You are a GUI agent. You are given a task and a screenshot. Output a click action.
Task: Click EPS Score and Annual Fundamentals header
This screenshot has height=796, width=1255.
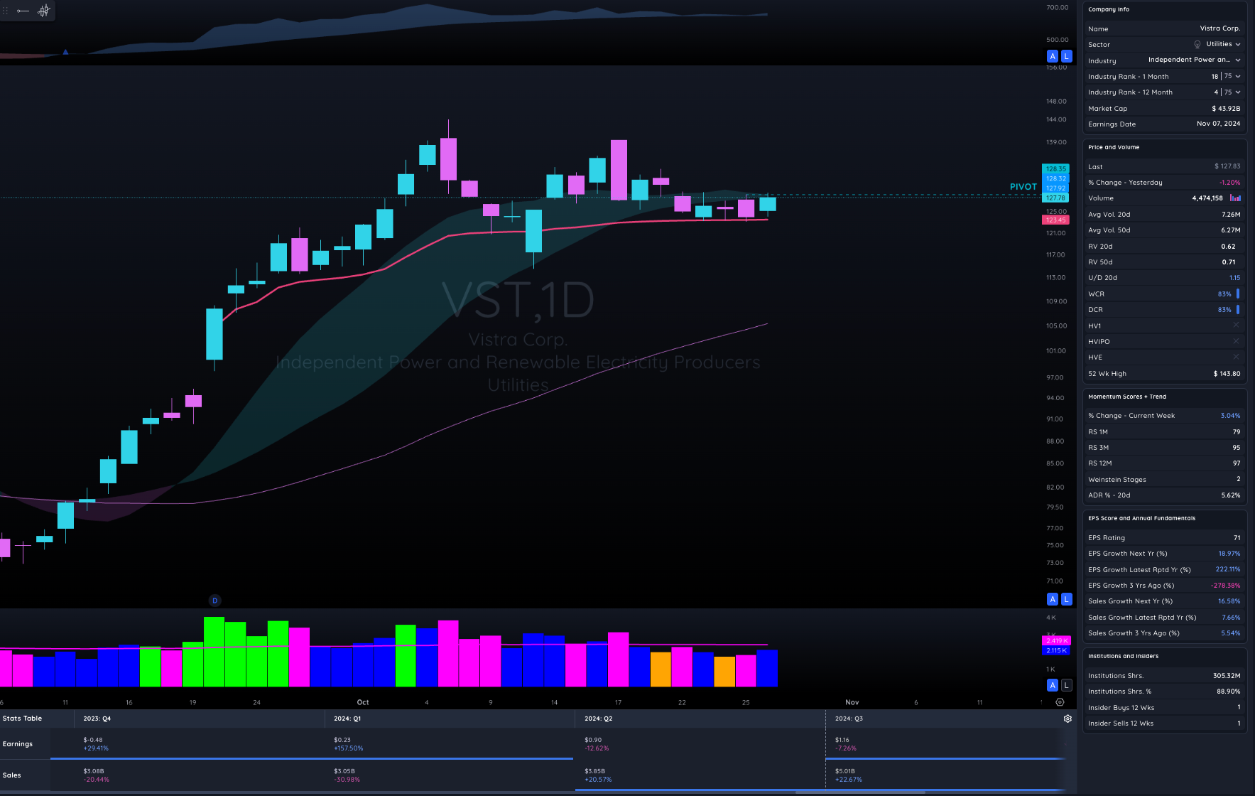click(1141, 518)
